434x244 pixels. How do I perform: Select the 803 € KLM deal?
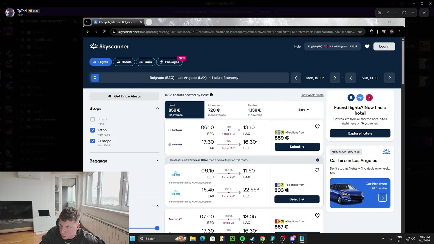pyautogui.click(x=297, y=199)
